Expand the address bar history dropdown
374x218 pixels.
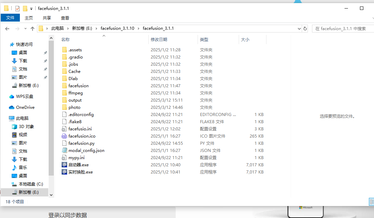(x=299, y=29)
